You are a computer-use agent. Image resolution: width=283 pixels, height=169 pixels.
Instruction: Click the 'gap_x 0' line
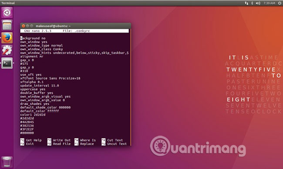[x=27, y=60]
